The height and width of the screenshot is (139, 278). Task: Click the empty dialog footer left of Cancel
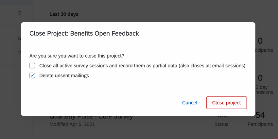(98, 103)
